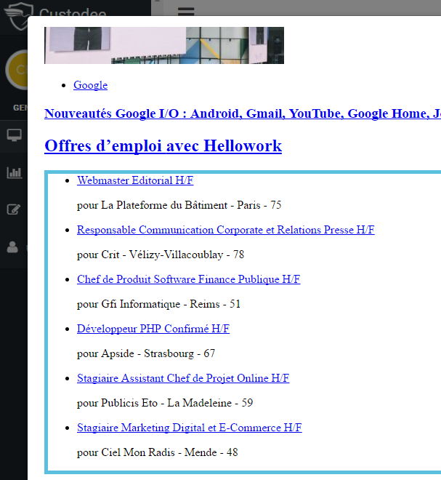
Task: Open the user profile sidebar icon
Action: coord(12,247)
